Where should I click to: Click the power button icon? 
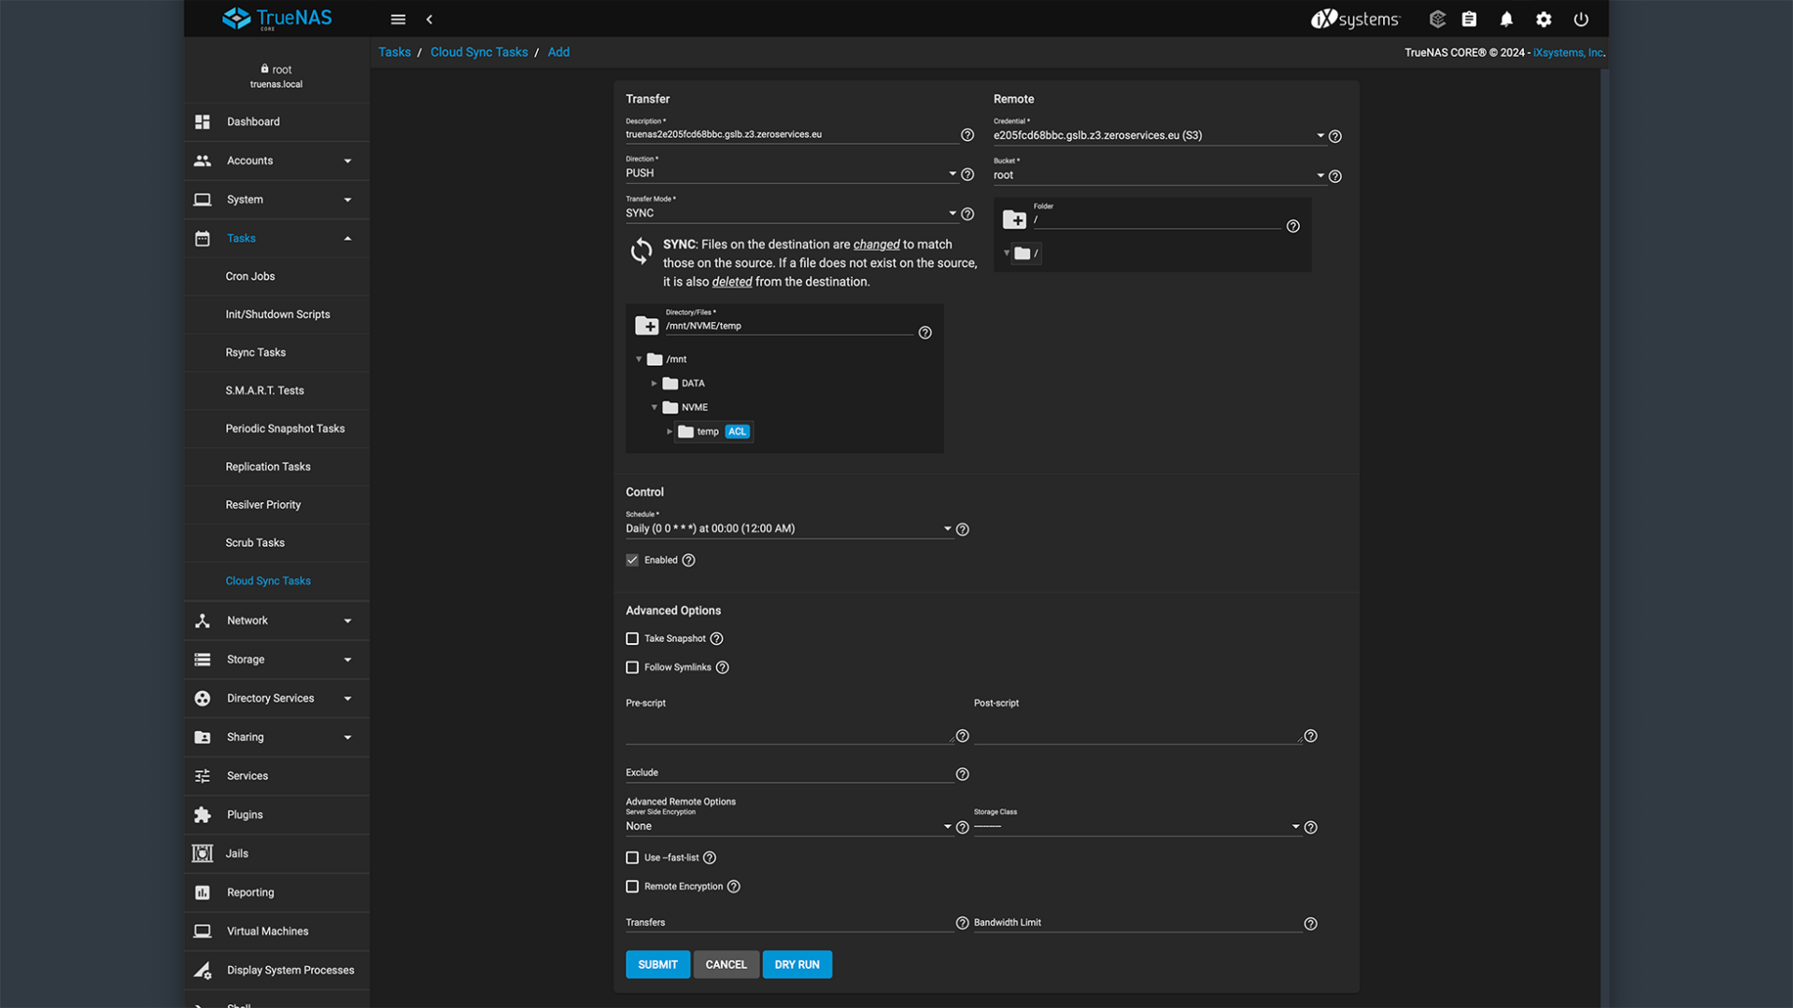coord(1581,19)
